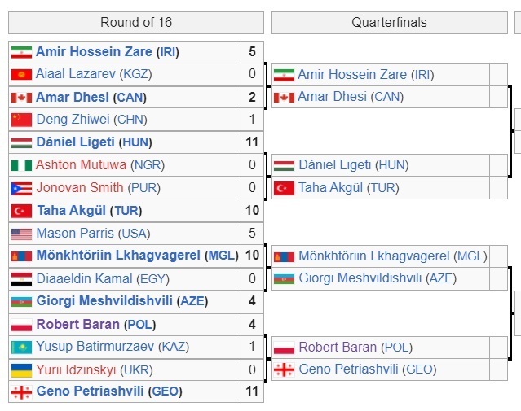Screen dimensions: 521x411
Task: Click Dániel Ligeti's score of 11
Action: coord(252,142)
